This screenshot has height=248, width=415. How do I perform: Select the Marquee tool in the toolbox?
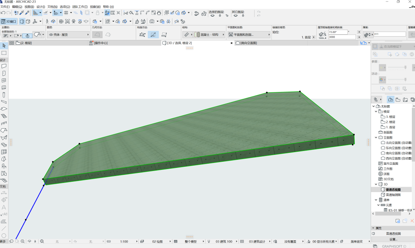[4, 53]
